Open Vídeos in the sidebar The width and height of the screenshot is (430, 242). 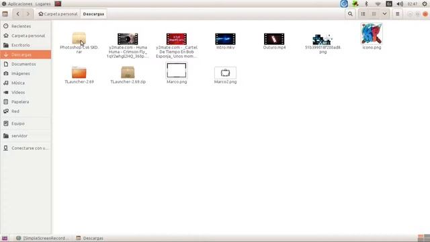(x=26, y=93)
